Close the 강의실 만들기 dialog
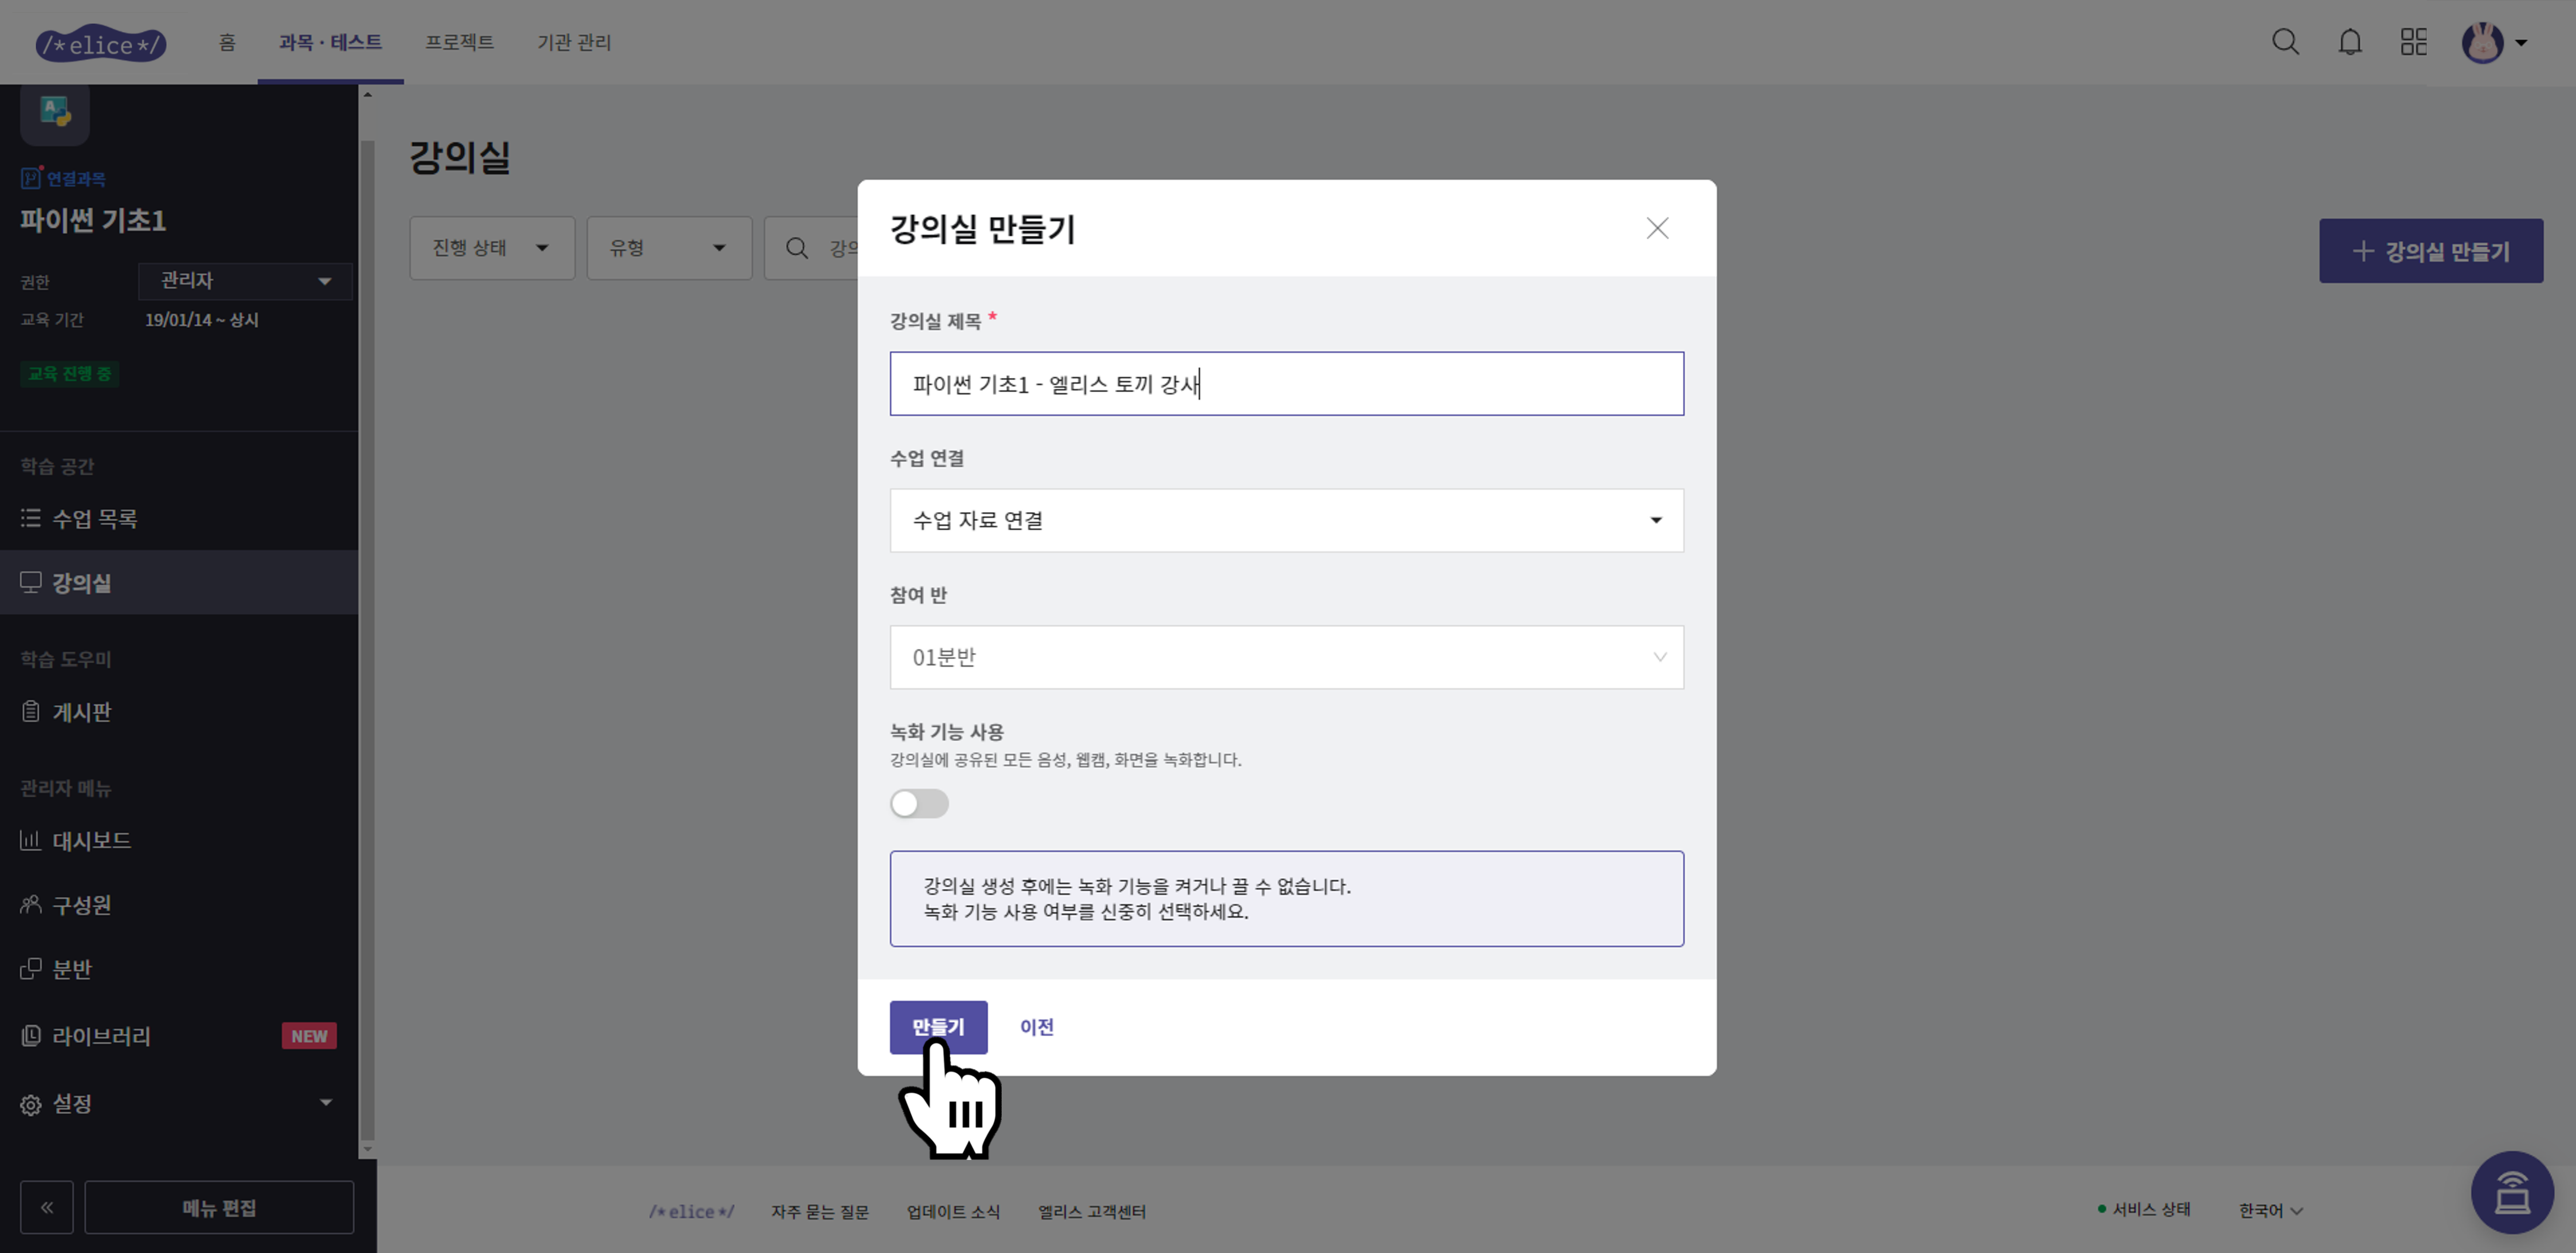The image size is (2576, 1253). click(1657, 228)
